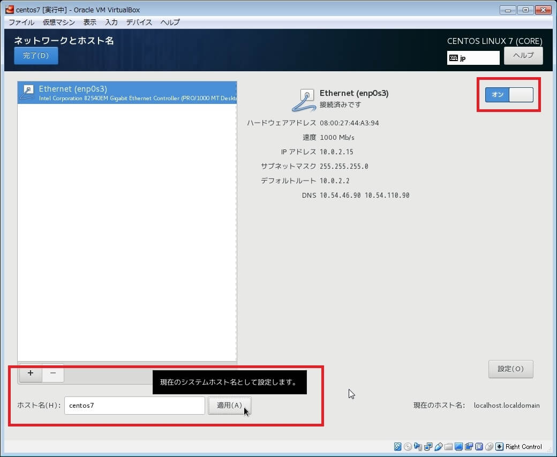
Task: Open the shared folders status bar icon
Action: click(x=449, y=447)
